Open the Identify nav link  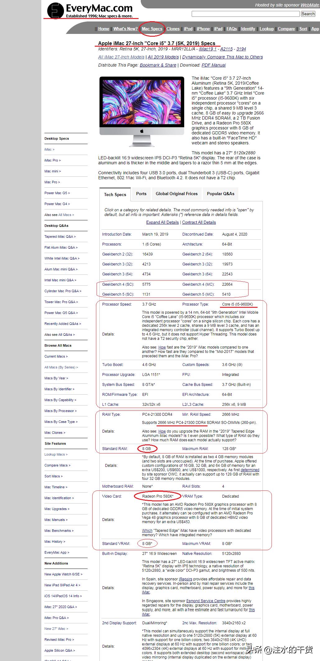[248, 29]
